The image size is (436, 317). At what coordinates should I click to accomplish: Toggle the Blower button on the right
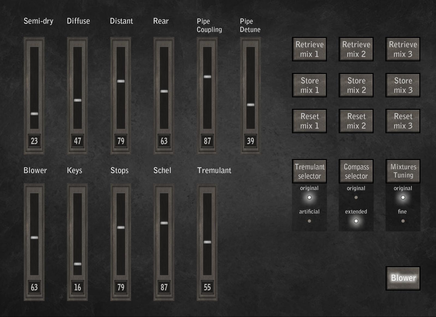(403, 278)
